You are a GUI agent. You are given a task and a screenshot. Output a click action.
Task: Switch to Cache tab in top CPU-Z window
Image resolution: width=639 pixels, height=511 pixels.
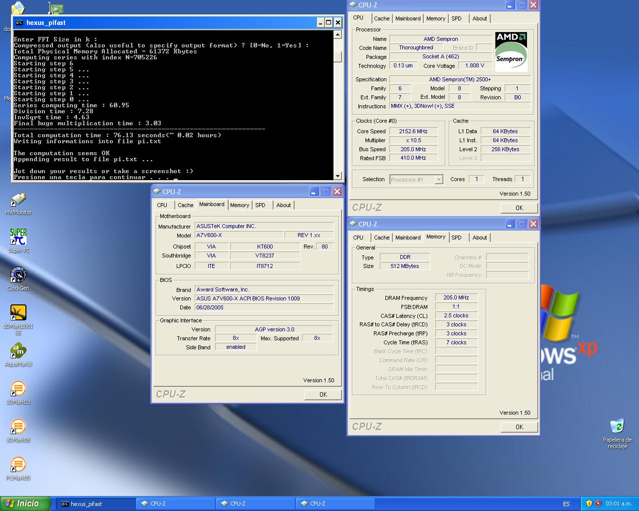pos(381,18)
